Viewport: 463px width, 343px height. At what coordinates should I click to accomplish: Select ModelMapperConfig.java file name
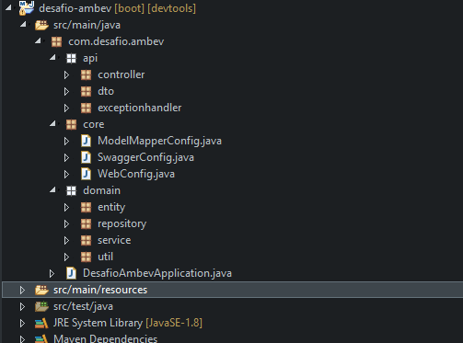(159, 141)
